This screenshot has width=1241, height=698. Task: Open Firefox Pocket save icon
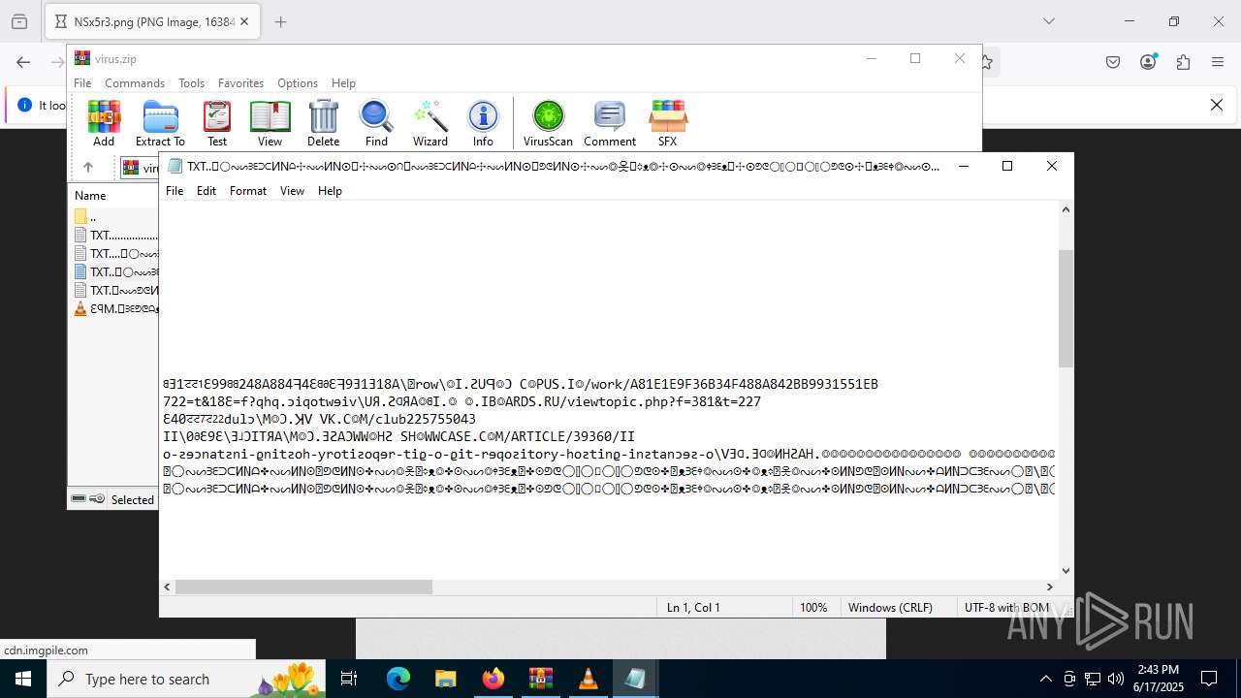point(1113,62)
